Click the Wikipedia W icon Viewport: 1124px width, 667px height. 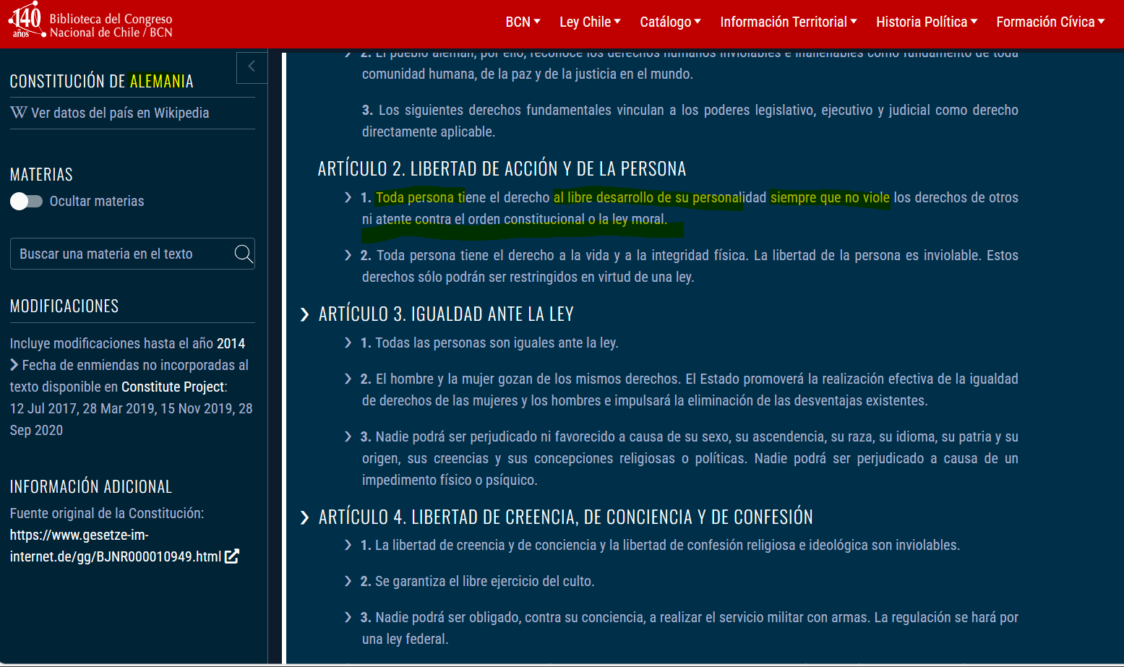(19, 113)
